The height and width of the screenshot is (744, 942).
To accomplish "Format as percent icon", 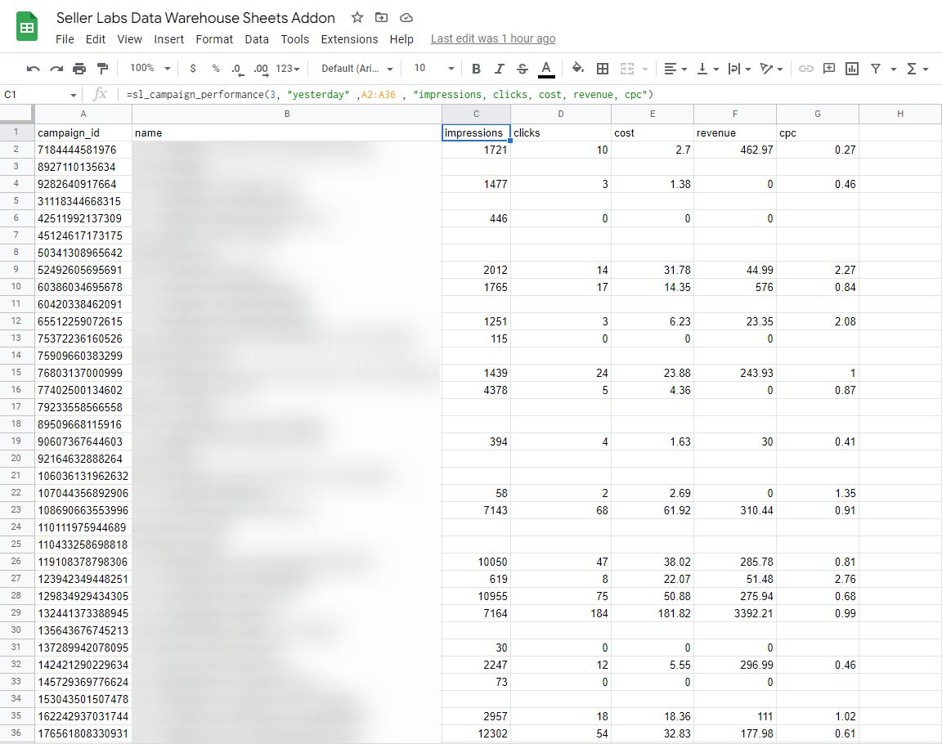I will point(216,69).
